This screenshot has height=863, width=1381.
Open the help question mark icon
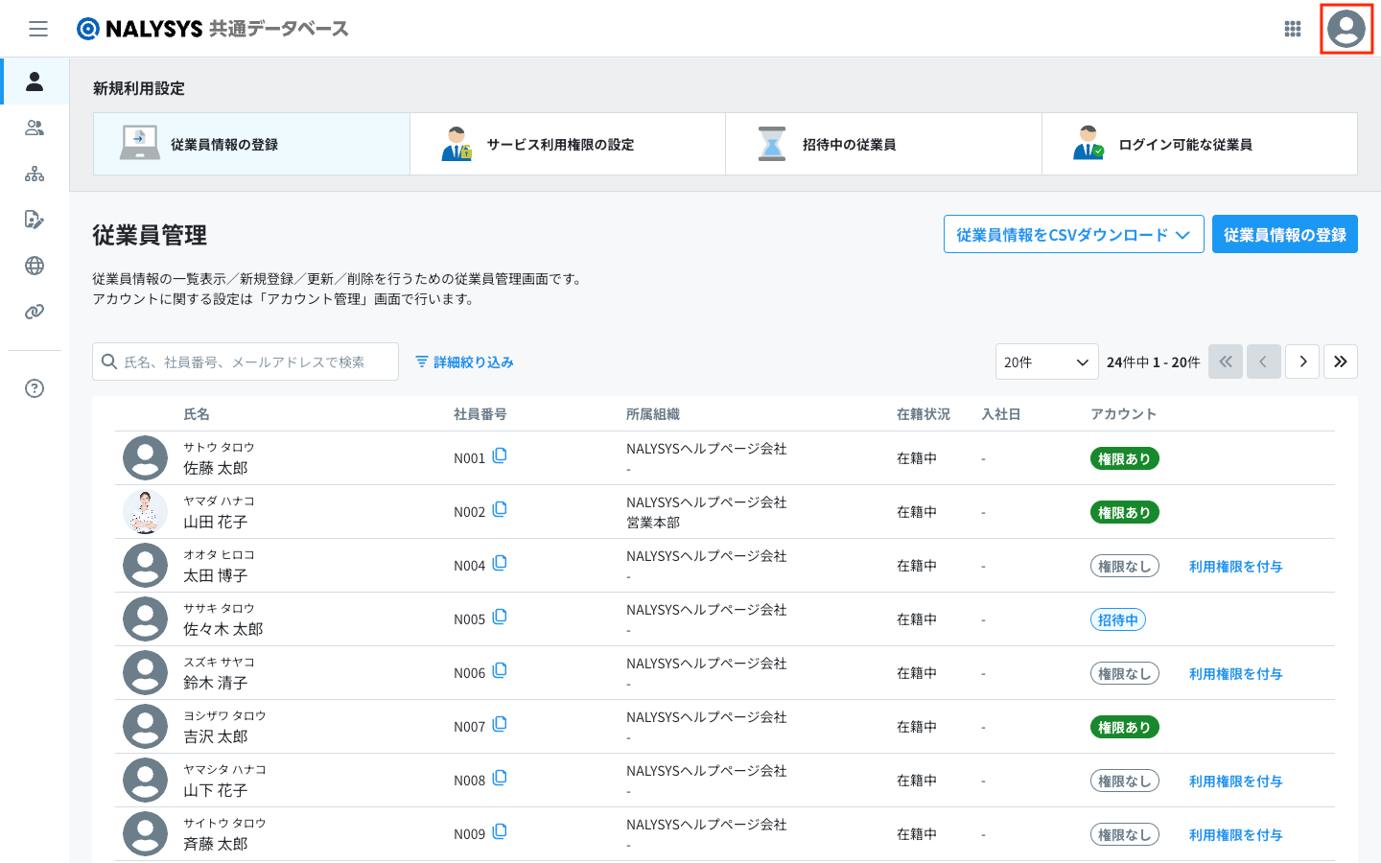tap(35, 388)
